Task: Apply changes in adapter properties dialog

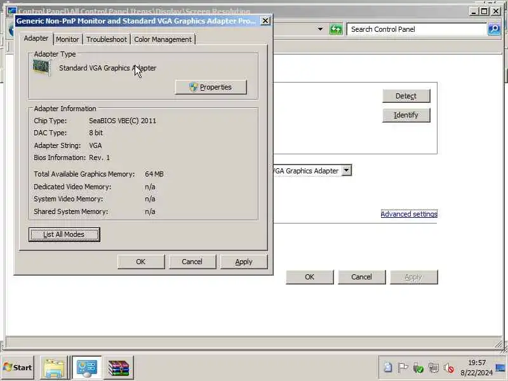Action: (244, 262)
